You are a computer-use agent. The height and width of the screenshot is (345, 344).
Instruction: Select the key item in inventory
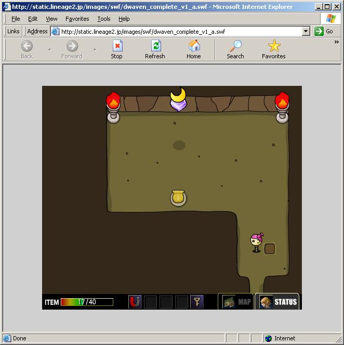coord(197,302)
